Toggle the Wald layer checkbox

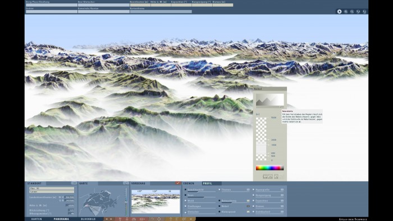[185, 201]
